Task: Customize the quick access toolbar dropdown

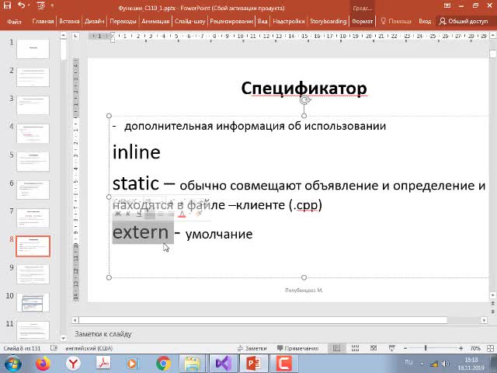Action: (52, 5)
